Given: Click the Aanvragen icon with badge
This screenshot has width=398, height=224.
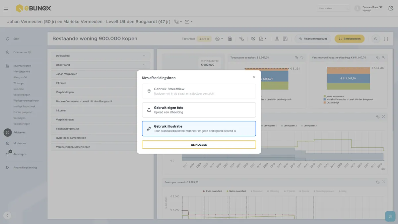Looking at the screenshot, I should [x=8, y=154].
